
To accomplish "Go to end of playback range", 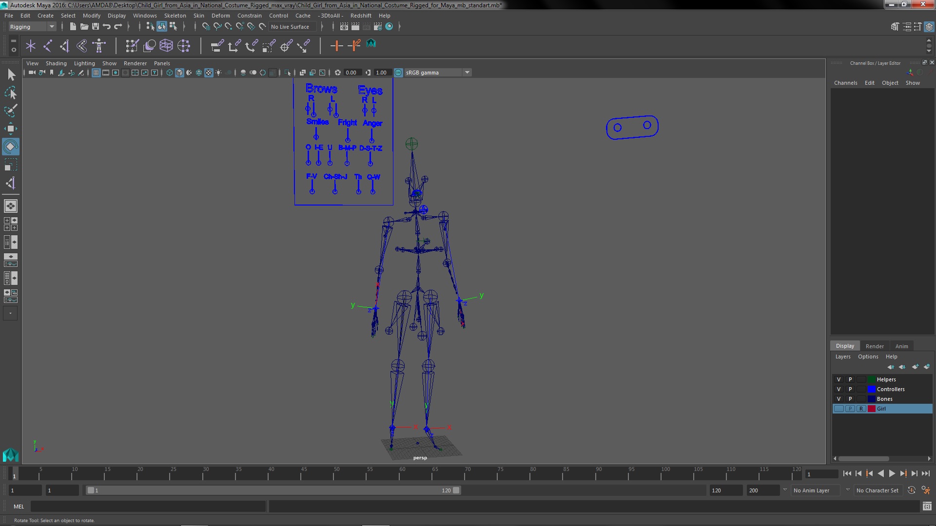I will [x=925, y=473].
